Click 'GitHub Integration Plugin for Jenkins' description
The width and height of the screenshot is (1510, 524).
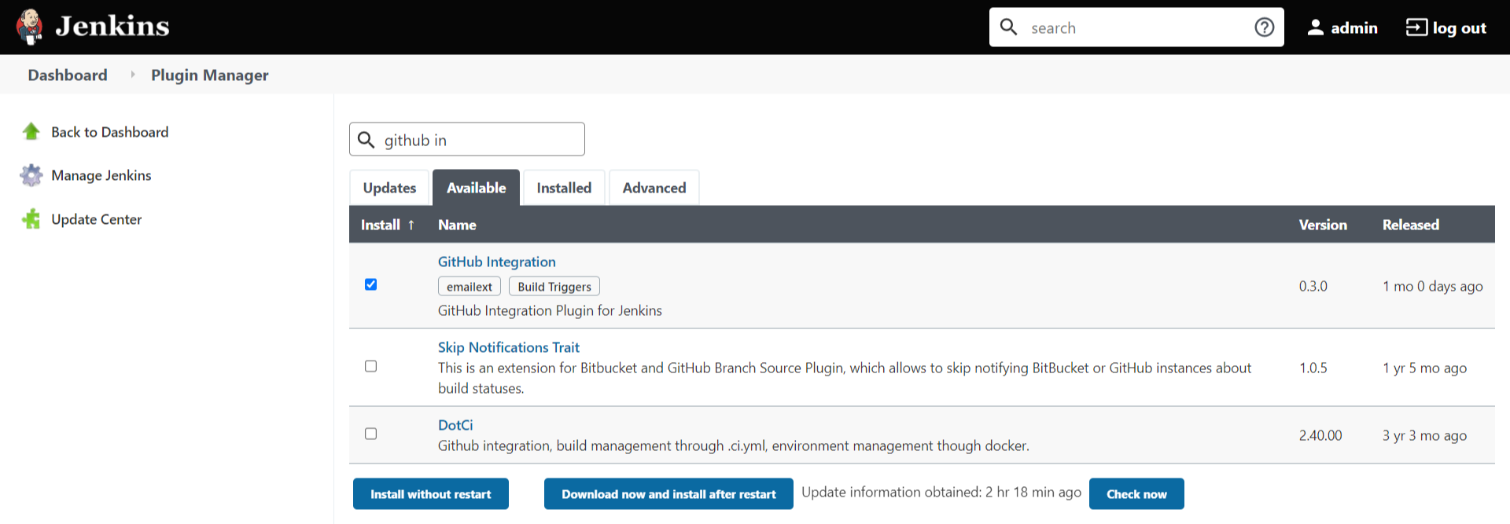pyautogui.click(x=550, y=310)
